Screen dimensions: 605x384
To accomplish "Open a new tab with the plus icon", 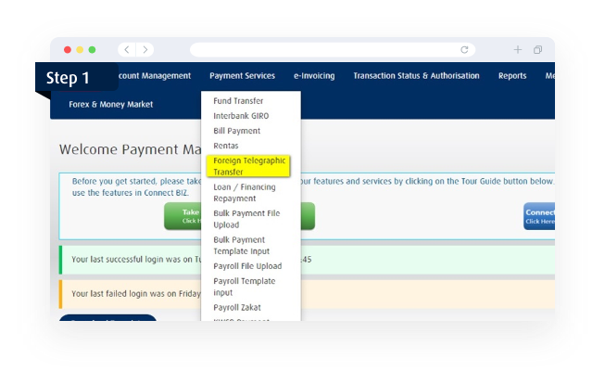I will [x=517, y=49].
